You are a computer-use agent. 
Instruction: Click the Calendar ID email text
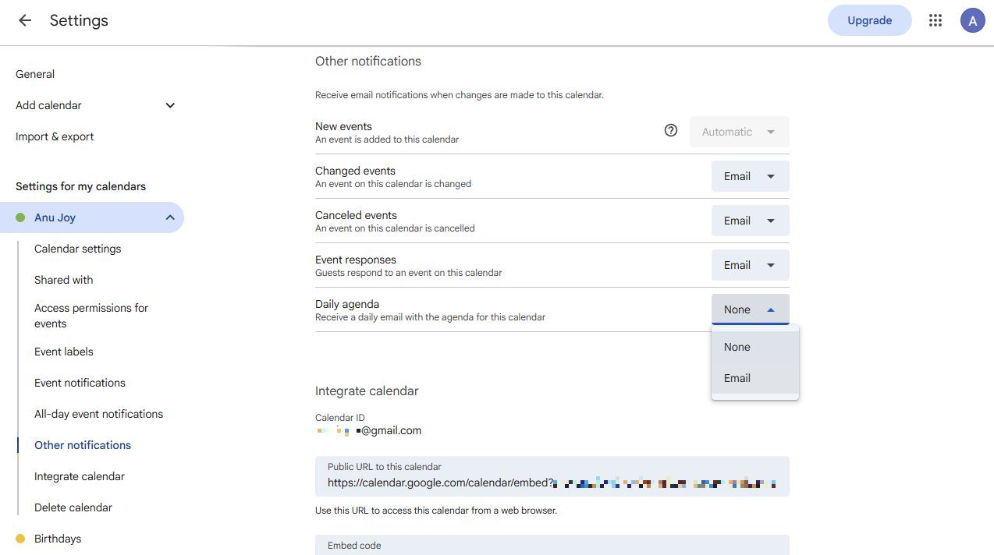(x=368, y=430)
